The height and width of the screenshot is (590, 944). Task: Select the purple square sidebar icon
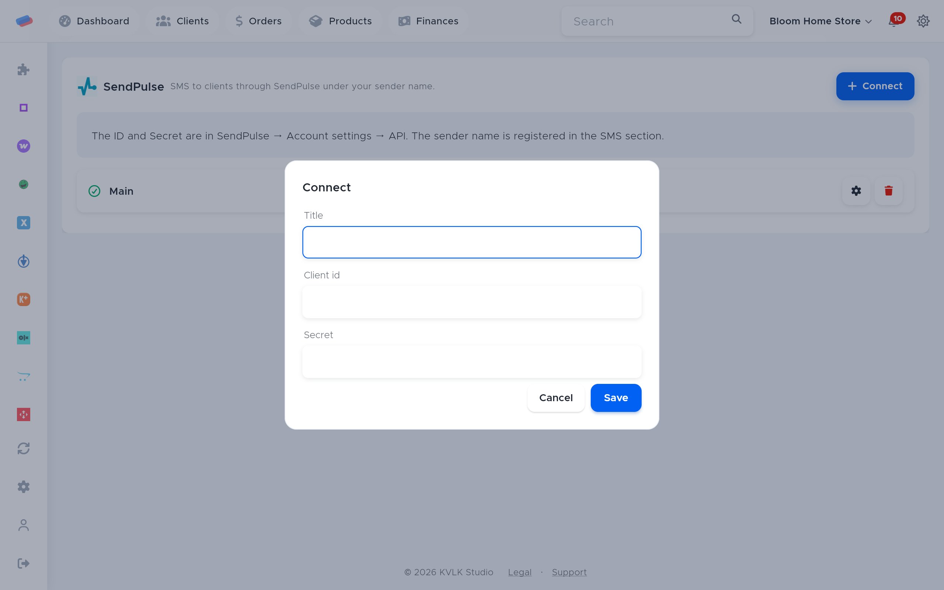23,108
